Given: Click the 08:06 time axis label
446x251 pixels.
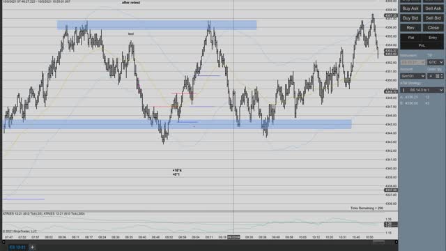Looking at the screenshot, I should click(62, 237).
